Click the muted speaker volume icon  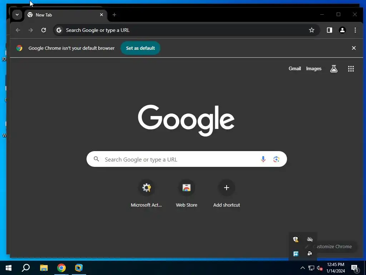coord(320,268)
